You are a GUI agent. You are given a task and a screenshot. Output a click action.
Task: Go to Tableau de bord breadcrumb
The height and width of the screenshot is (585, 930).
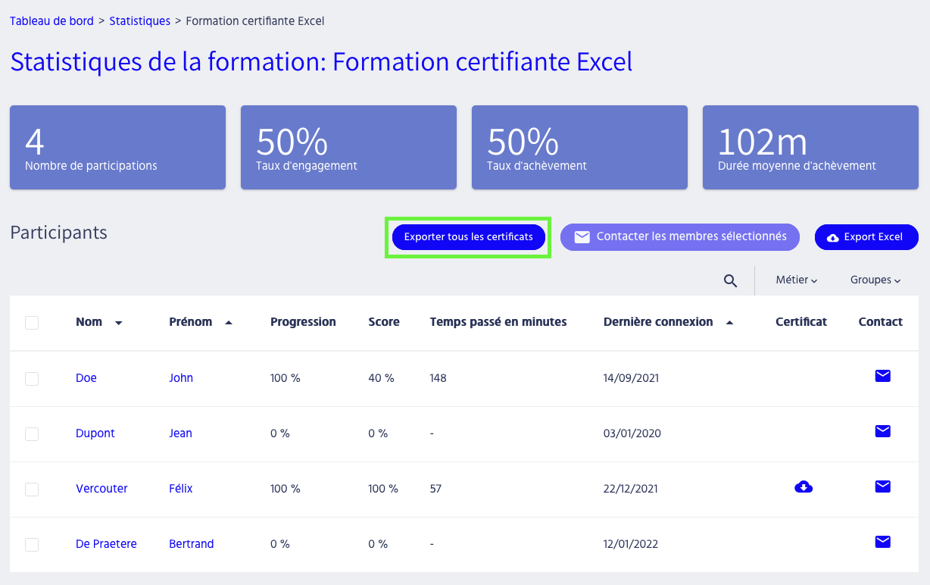click(51, 21)
